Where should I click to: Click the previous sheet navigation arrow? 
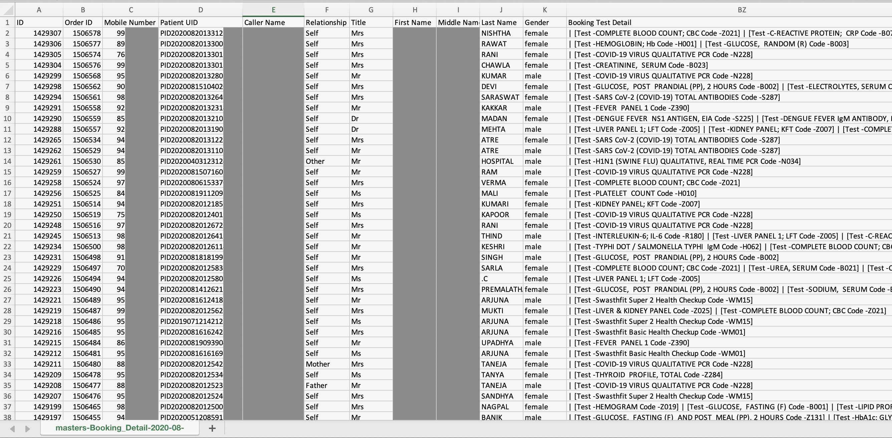click(12, 429)
